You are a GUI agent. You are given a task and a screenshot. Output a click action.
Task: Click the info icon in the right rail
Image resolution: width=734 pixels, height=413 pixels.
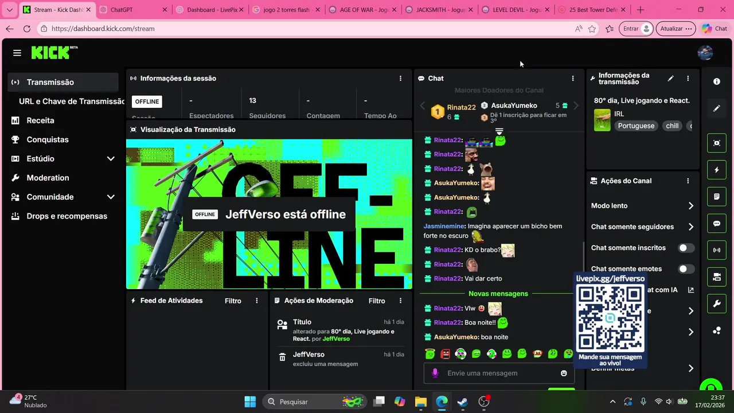[x=717, y=81]
